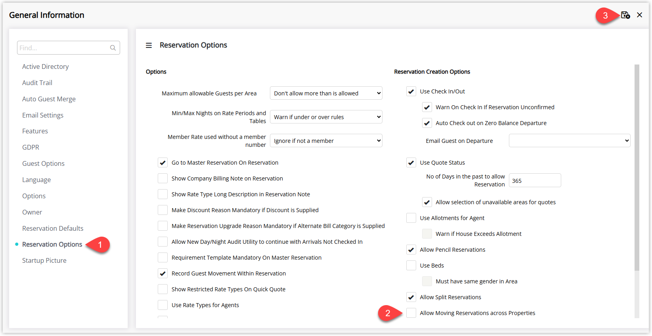Enable Show Restricted Rate Types On Quick Quote

163,289
